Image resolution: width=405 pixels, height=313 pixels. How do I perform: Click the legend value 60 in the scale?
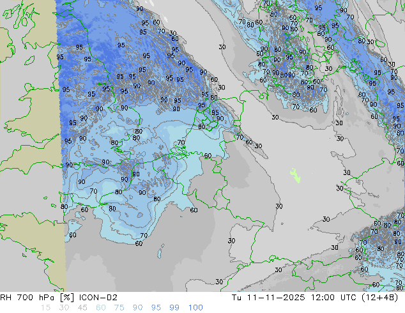pos(101,308)
